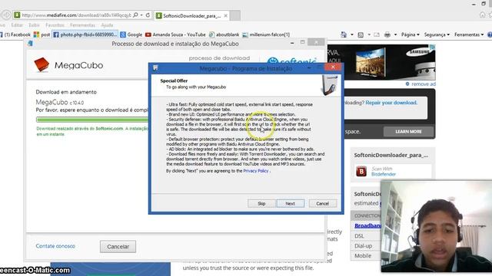Expand the Home page icon dropdown arrow
492x276 pixels.
pyautogui.click(x=352, y=34)
